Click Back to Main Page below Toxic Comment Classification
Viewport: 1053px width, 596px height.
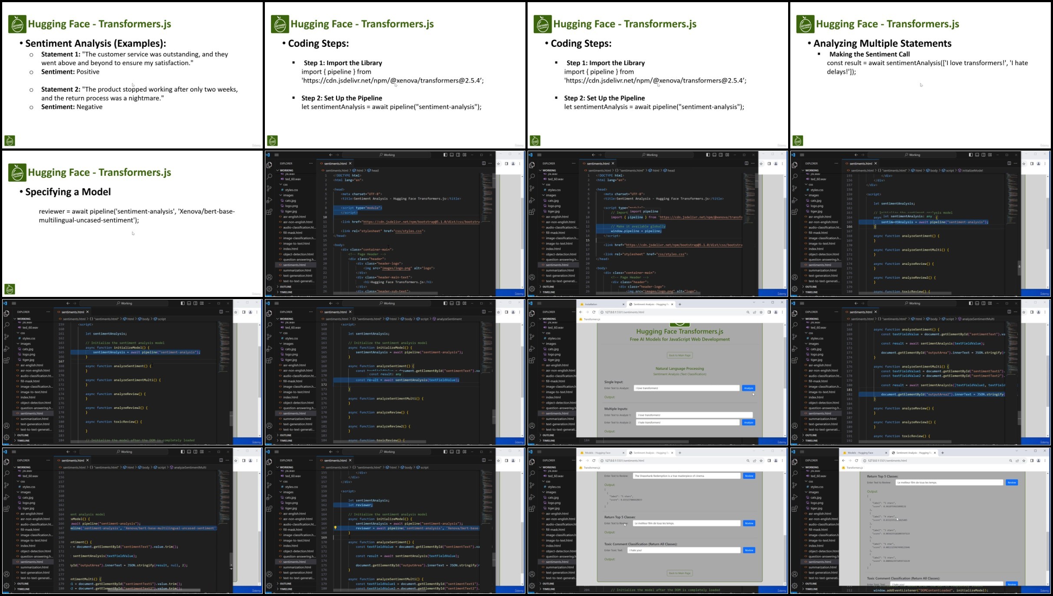pyautogui.click(x=680, y=573)
